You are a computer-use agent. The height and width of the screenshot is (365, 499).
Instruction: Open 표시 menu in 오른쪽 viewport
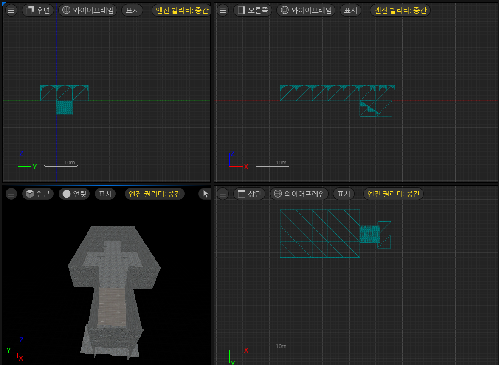[351, 10]
